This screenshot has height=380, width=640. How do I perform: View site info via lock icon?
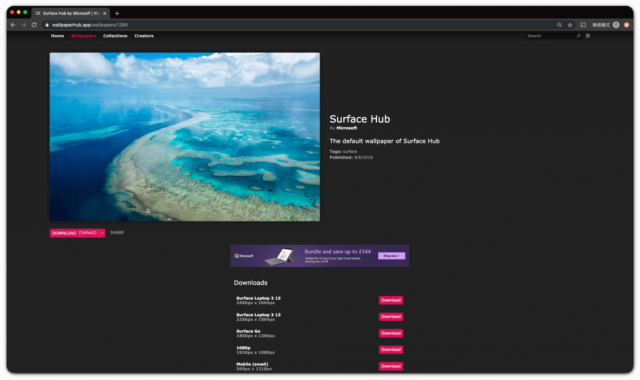click(x=47, y=25)
